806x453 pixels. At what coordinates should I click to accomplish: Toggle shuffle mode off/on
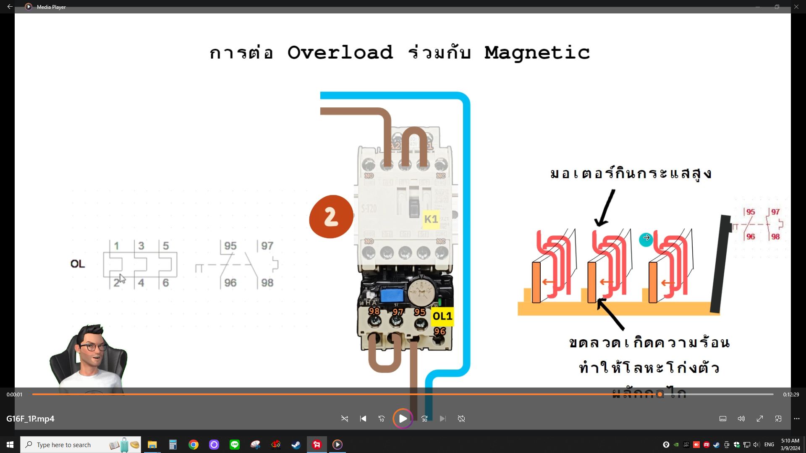coord(345,419)
